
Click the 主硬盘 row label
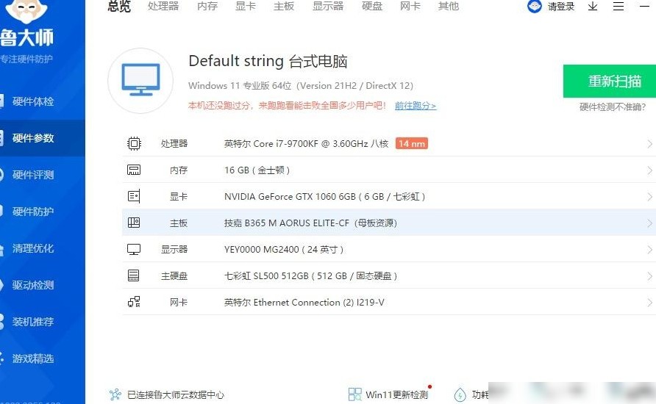[x=174, y=276]
